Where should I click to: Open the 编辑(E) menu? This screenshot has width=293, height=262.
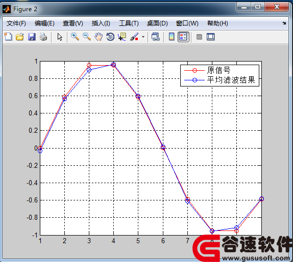pyautogui.click(x=44, y=23)
